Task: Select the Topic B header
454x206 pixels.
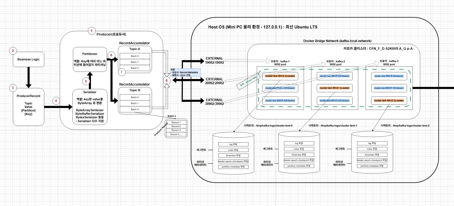Action: point(135,90)
